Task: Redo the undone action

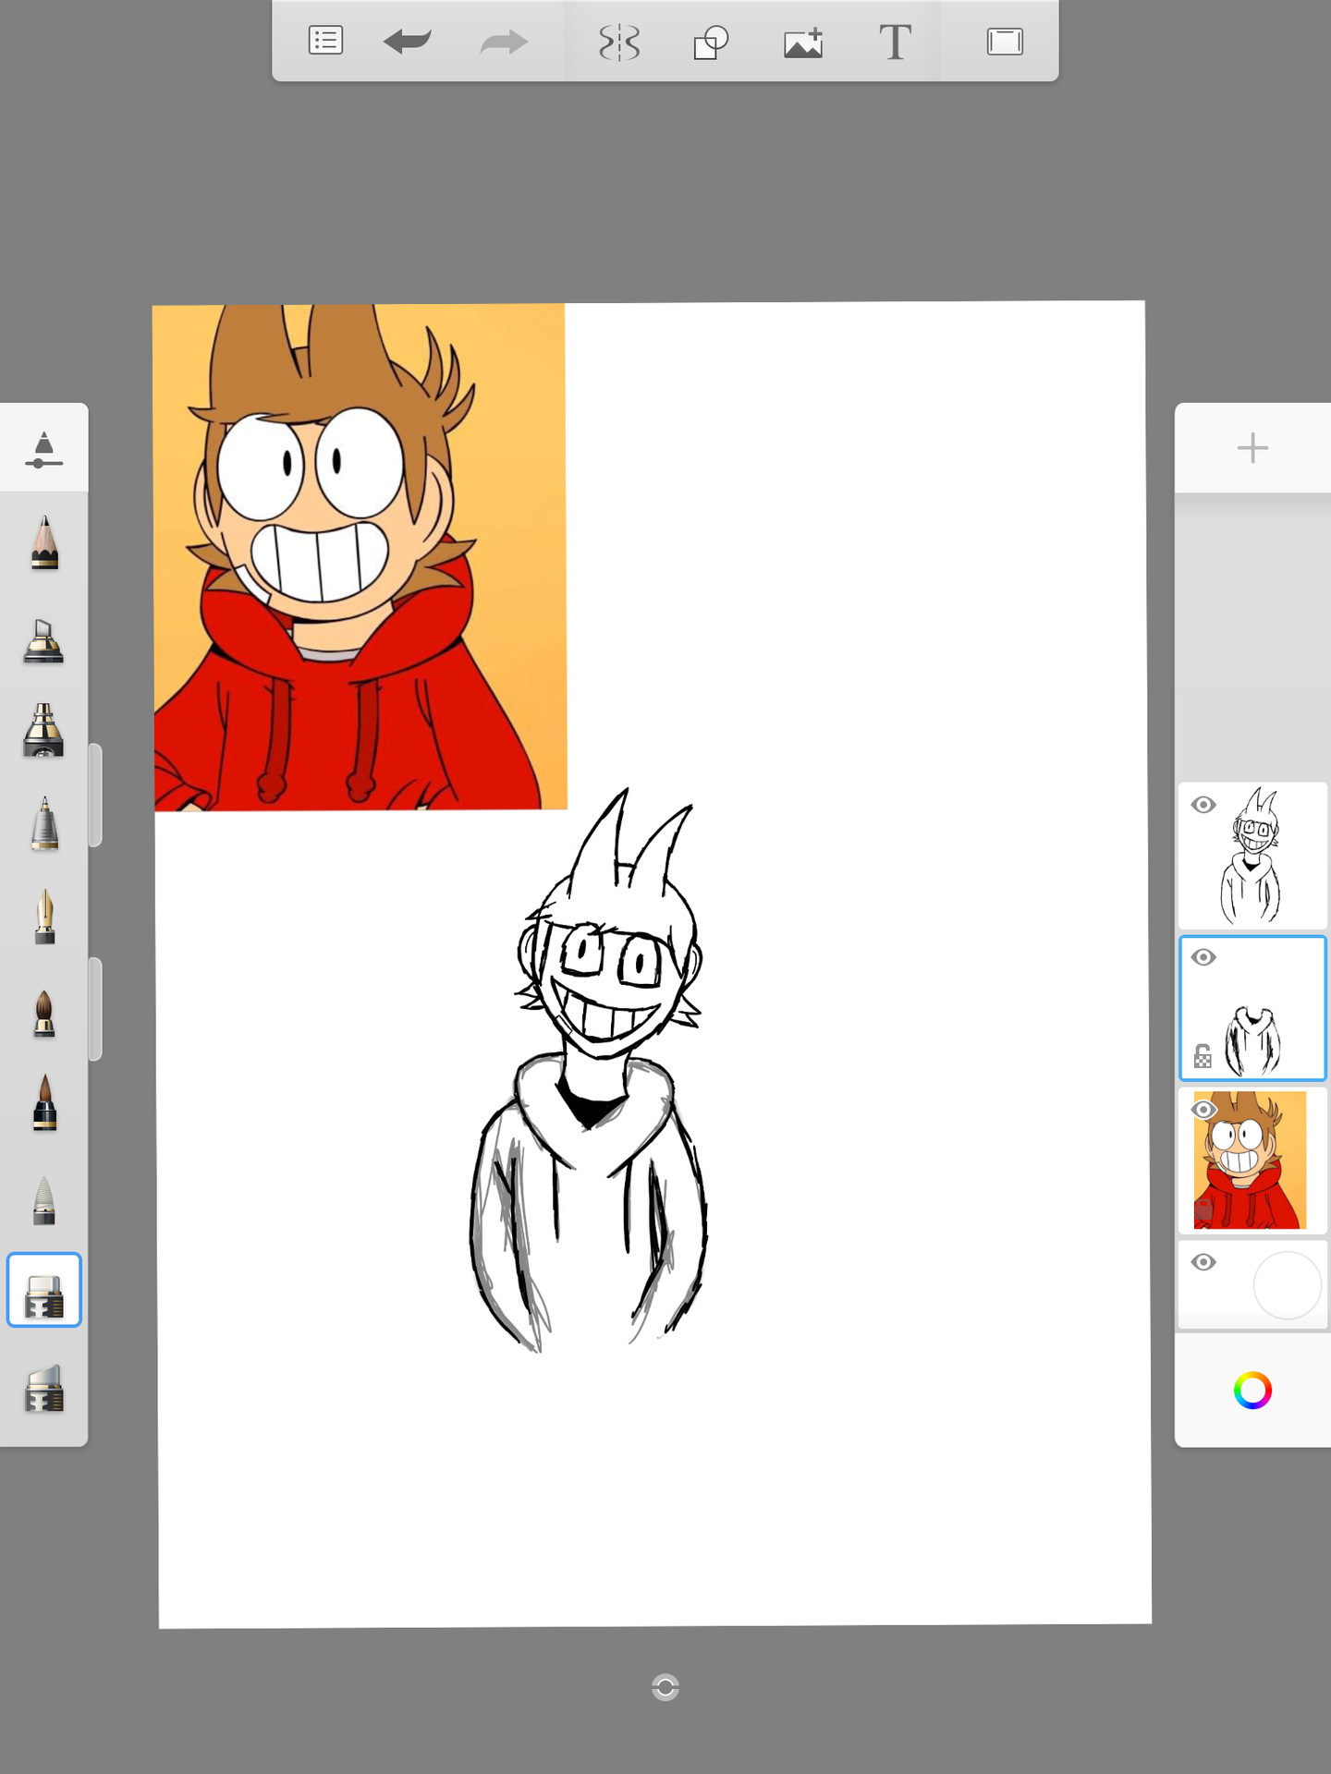Action: click(x=504, y=42)
